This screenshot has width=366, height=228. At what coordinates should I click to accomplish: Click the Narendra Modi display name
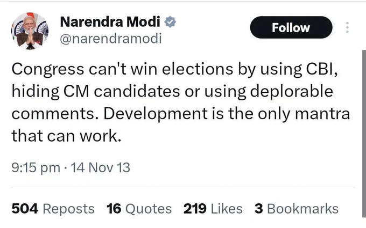coord(110,22)
